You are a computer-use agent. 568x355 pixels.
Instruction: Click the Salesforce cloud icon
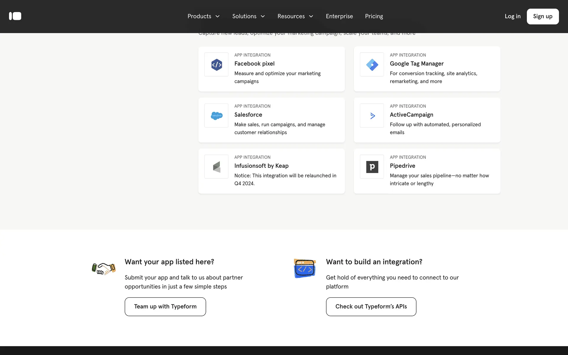(216, 116)
